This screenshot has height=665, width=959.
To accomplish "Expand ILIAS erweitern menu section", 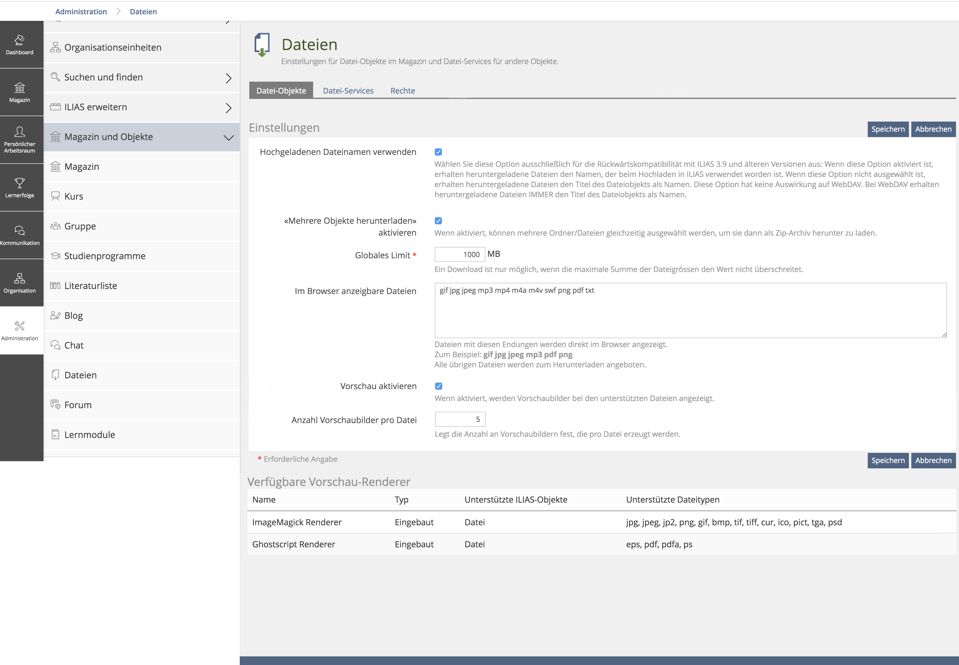I will point(228,108).
